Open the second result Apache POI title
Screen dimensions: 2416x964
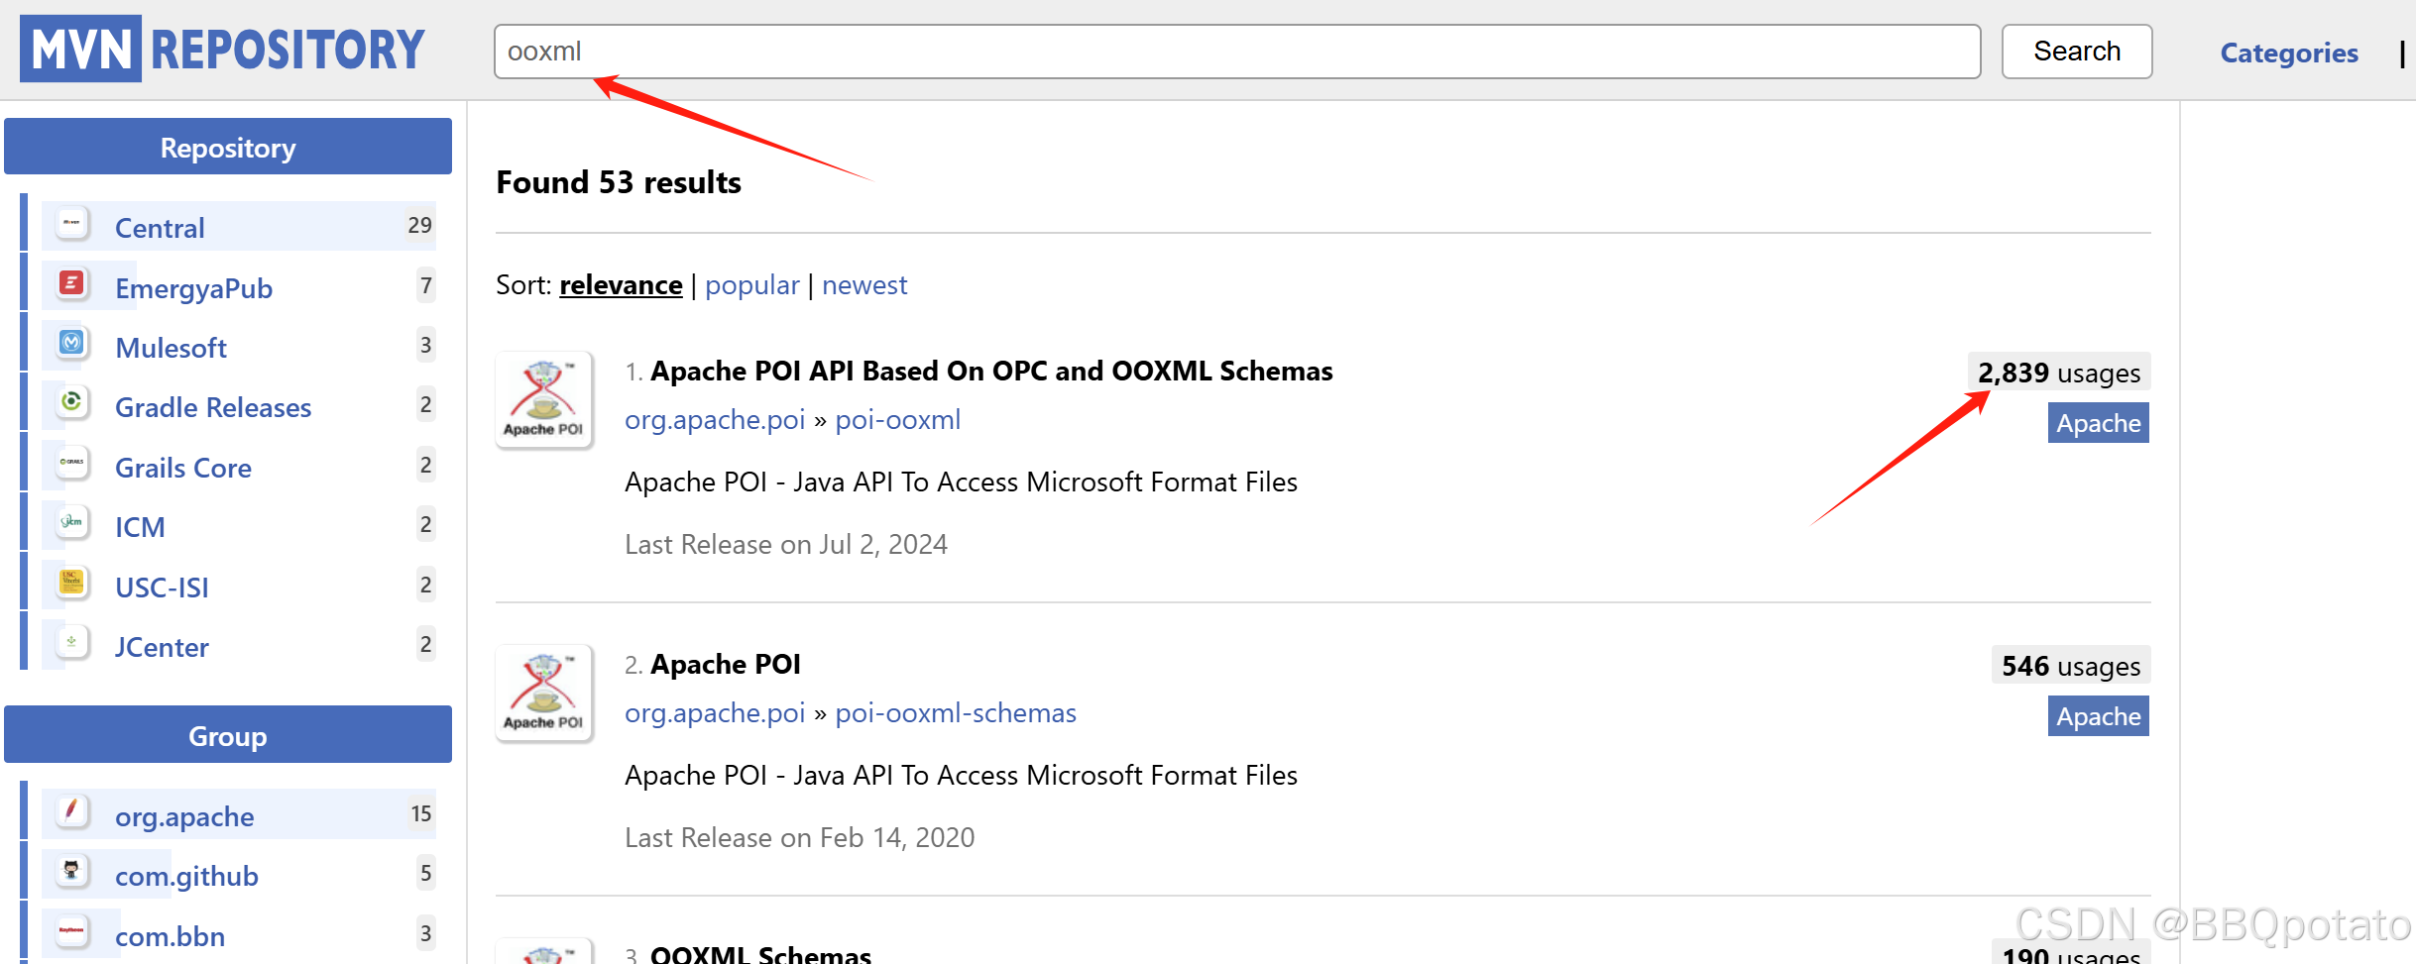coord(726,664)
